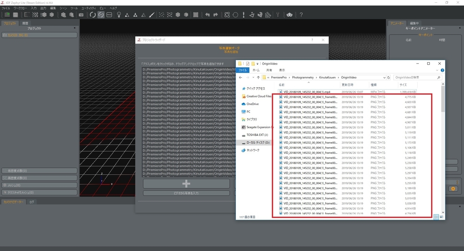Click the wizard title help question mark

tap(312, 40)
